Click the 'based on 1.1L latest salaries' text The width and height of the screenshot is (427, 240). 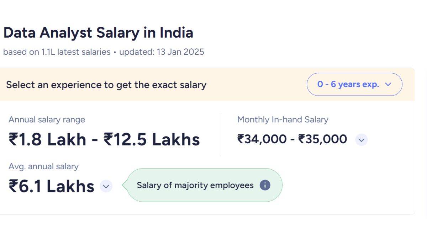pos(57,52)
